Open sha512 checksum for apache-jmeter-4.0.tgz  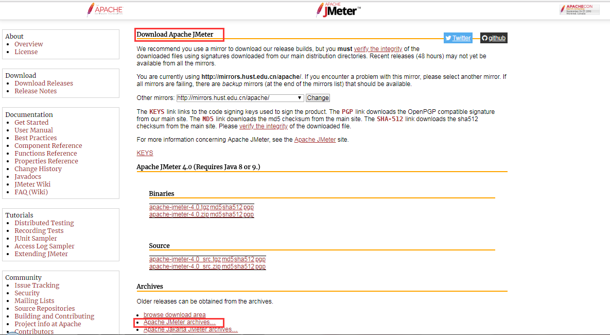pyautogui.click(x=232, y=207)
